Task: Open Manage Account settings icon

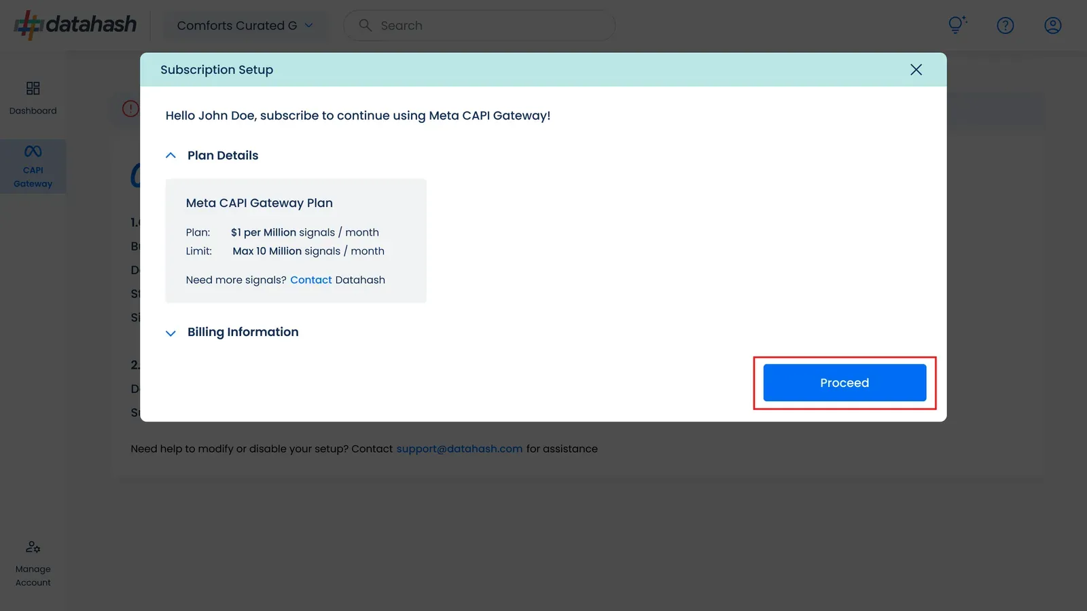Action: [x=33, y=547]
